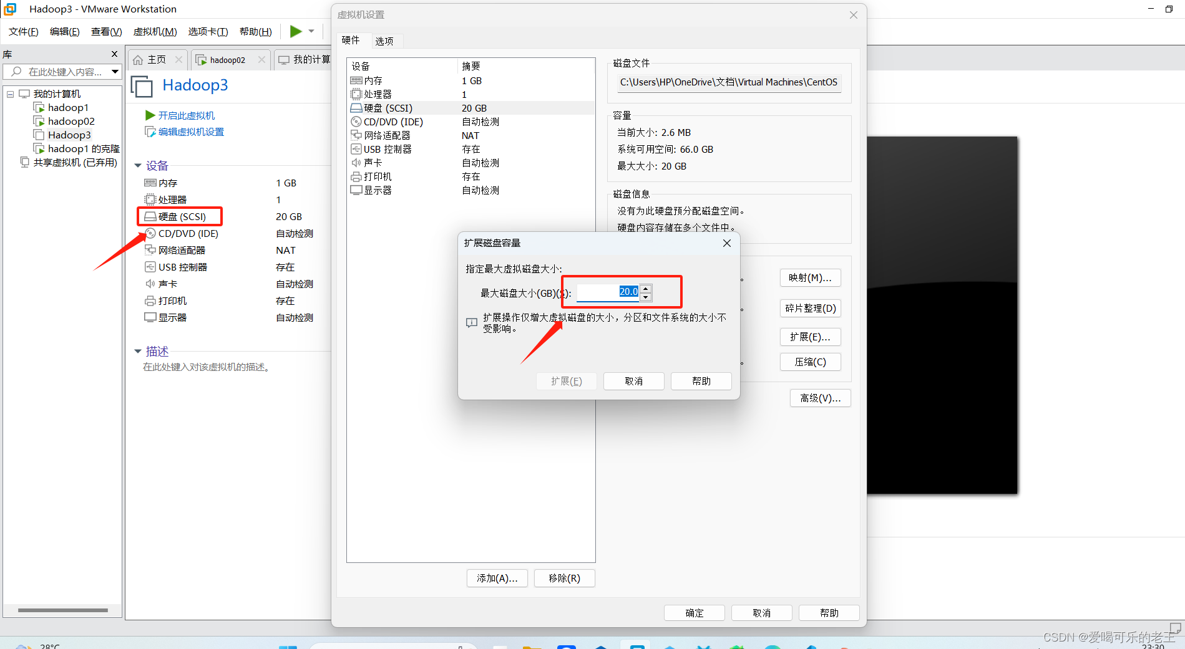Increase max disk size with up arrow
This screenshot has height=649, width=1185.
coord(646,288)
